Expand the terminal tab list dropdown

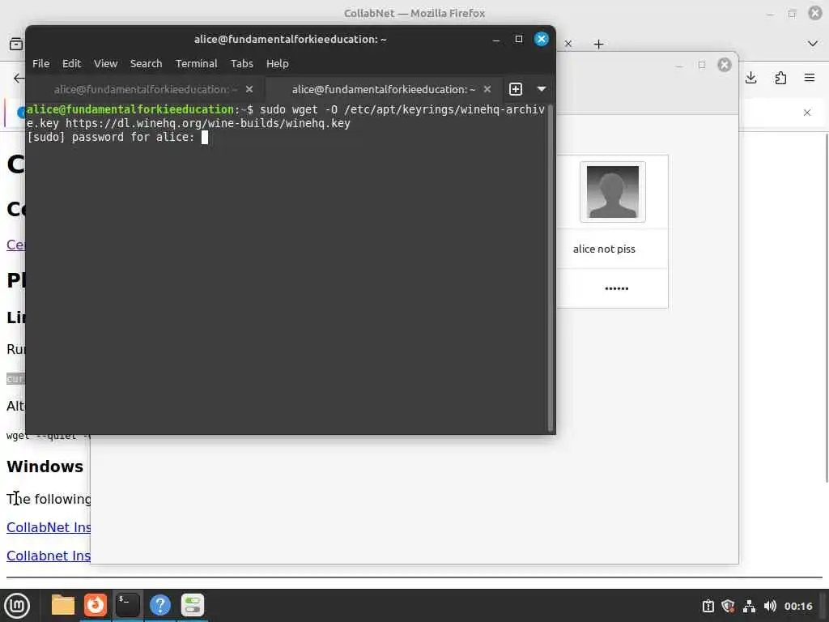point(542,89)
